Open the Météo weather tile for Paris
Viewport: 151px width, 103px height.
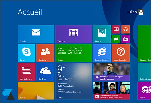coord(74,81)
